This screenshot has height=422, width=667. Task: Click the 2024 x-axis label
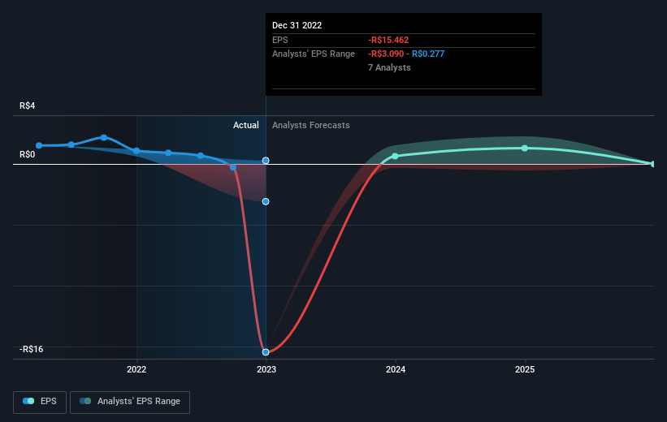coord(396,369)
